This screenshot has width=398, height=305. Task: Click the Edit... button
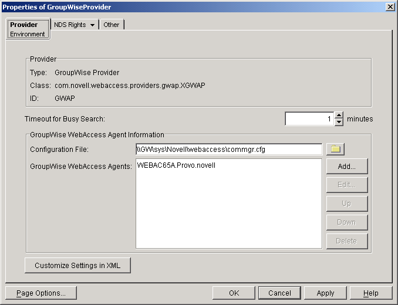347,185
